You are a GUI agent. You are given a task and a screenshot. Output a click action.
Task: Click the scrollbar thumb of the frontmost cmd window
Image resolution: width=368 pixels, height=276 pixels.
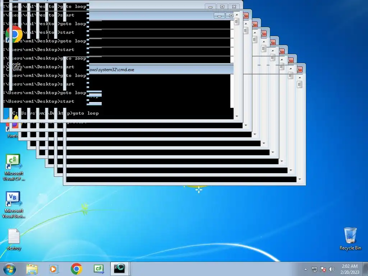[x=236, y=21]
